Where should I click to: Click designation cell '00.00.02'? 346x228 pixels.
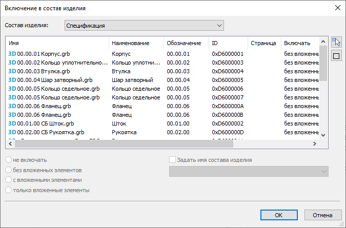click(178, 63)
